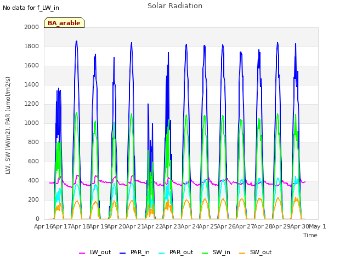351x263 pixels.
Task: Click the 1000 y-axis tick label
Action: pyautogui.click(x=32, y=123)
